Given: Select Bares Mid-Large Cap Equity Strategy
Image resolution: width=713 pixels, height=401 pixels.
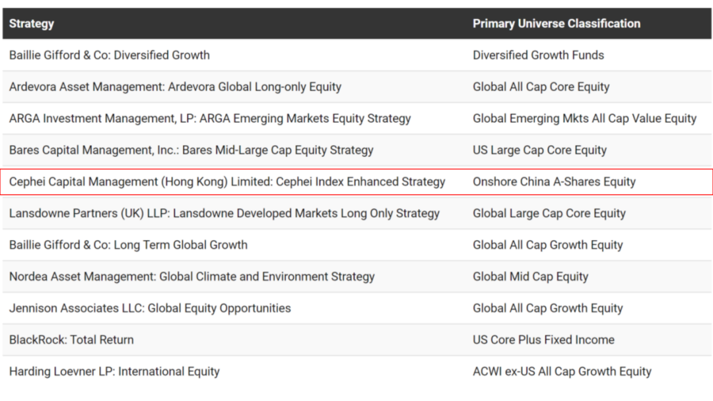Looking at the screenshot, I should [x=191, y=150].
